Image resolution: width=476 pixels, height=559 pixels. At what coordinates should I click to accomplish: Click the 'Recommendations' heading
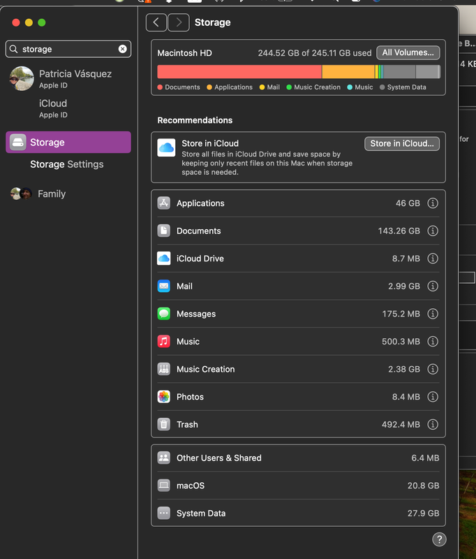(195, 120)
